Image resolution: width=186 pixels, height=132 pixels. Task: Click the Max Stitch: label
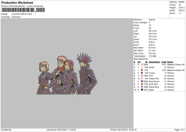[x=139, y=48]
